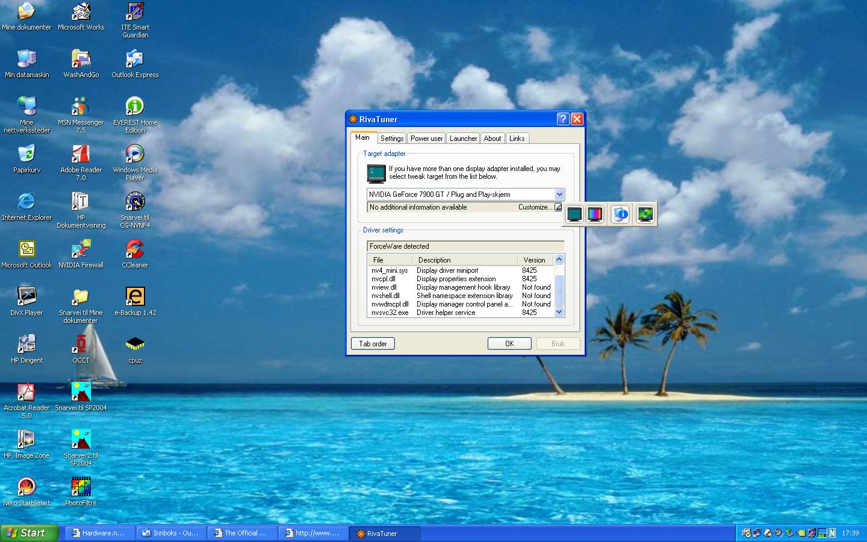Select the nvsvc32.exe row

point(461,313)
